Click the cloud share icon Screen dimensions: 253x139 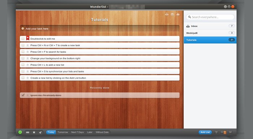(178, 14)
